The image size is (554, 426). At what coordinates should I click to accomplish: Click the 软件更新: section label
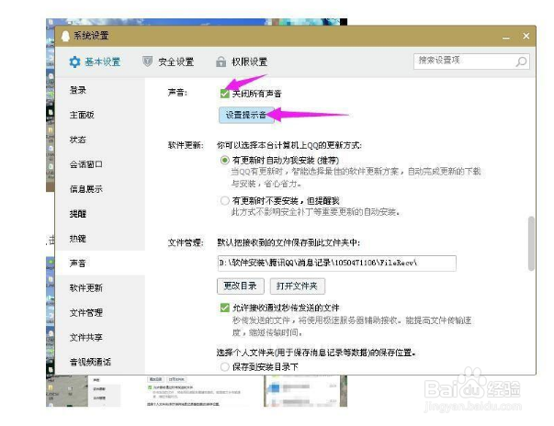(186, 145)
